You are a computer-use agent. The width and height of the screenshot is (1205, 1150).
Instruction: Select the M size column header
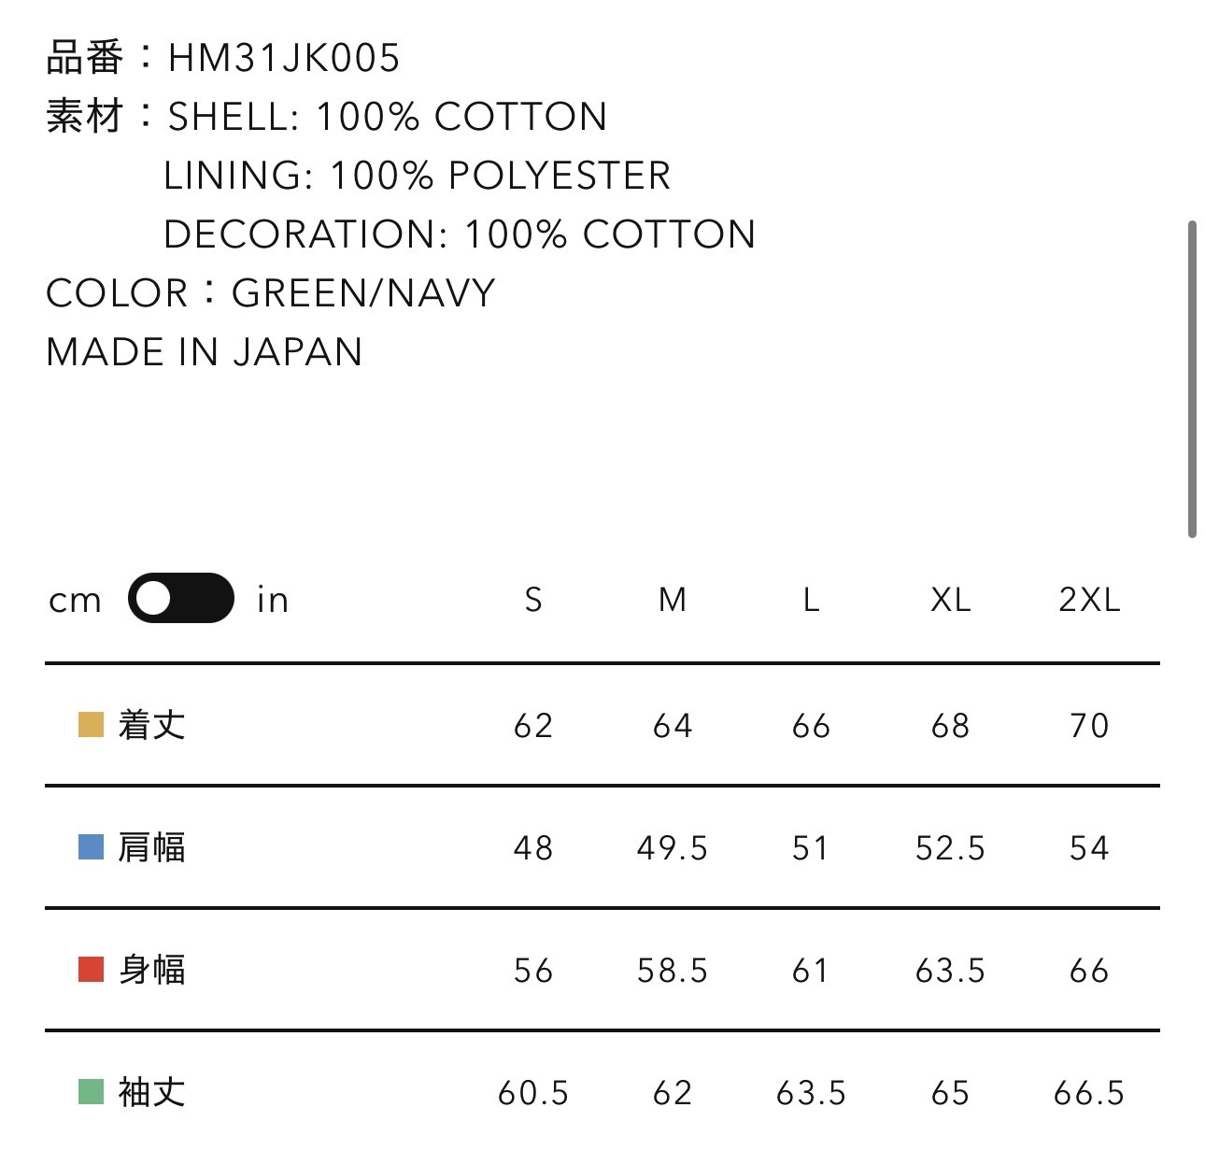(673, 600)
